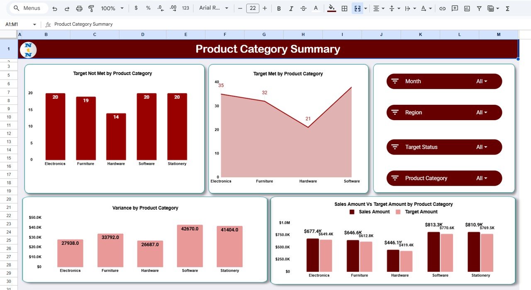Create a filter using the toolbar icon
The width and height of the screenshot is (531, 290).
coord(479,8)
